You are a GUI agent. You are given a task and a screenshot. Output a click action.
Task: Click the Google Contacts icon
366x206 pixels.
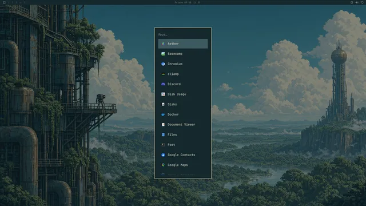click(163, 155)
